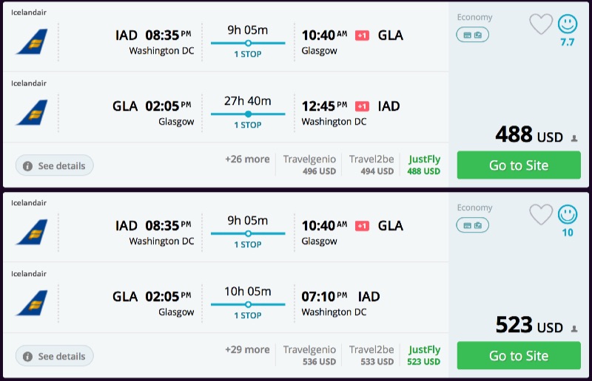Image resolution: width=592 pixels, height=381 pixels.
Task: Click the smiley icon rated 10
Action: click(568, 215)
